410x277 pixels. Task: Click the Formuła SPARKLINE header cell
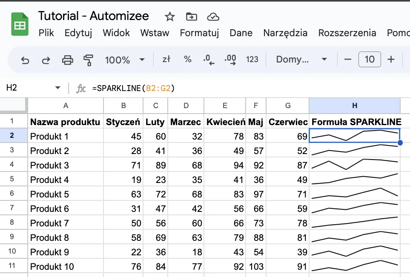coord(355,122)
